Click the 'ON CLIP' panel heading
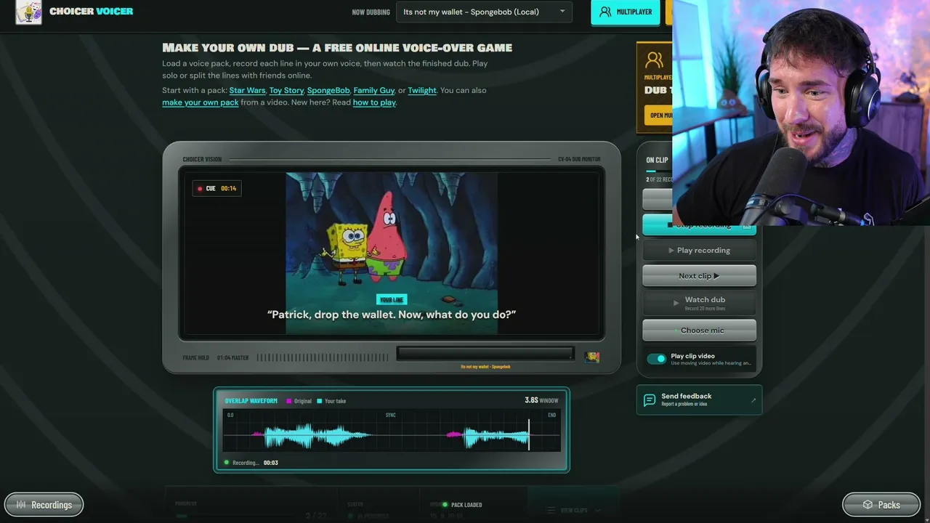This screenshot has width=930, height=523. 657,161
